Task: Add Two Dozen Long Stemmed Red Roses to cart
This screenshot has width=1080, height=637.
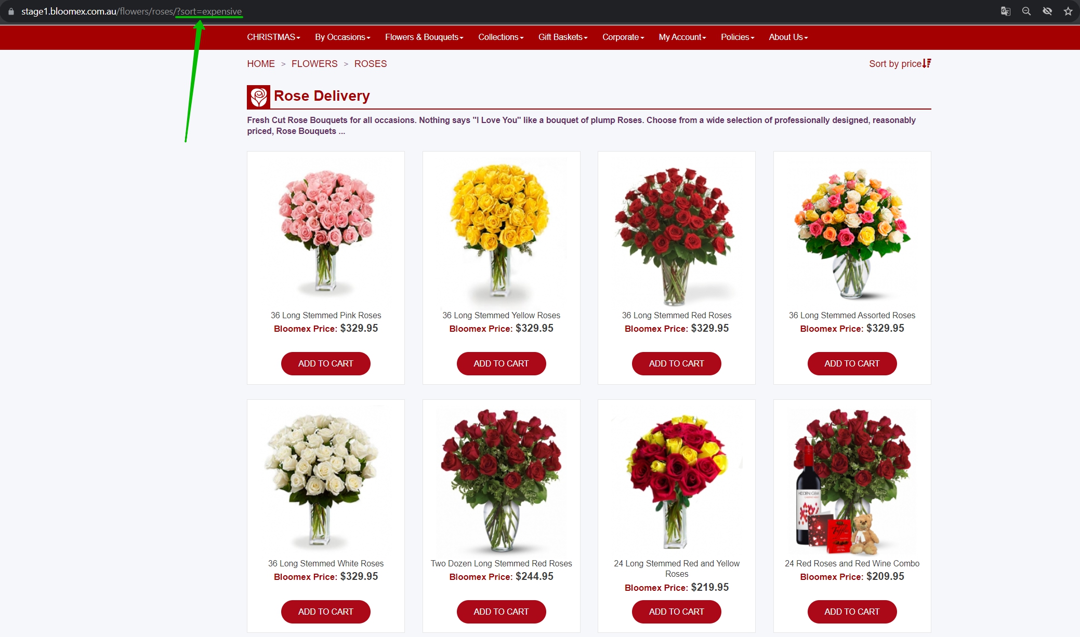Action: 501,612
